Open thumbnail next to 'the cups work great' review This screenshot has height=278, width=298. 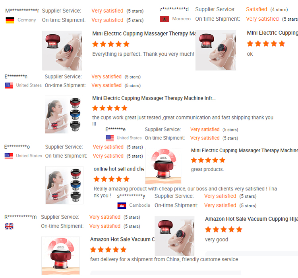[x=63, y=114]
